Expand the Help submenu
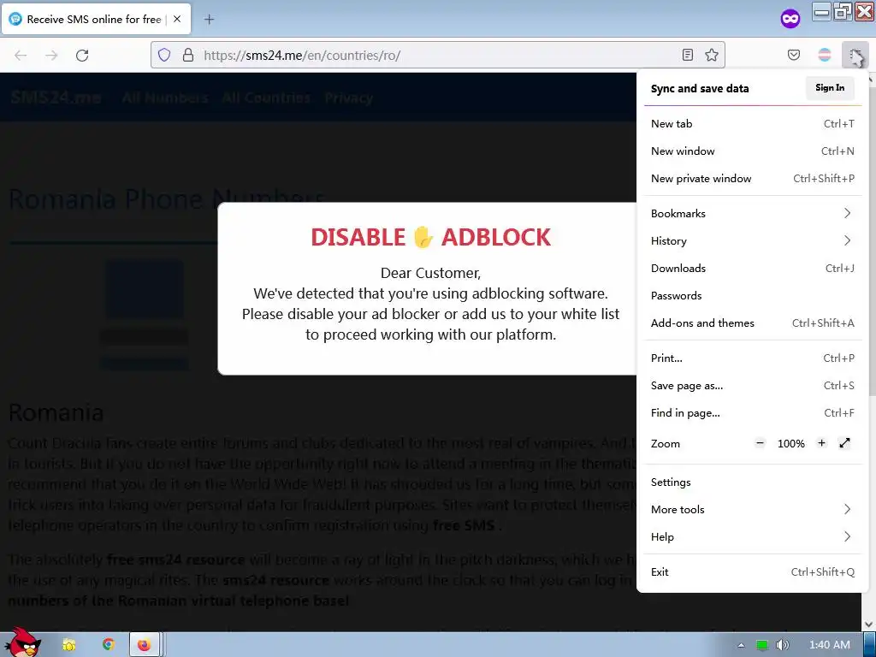The width and height of the screenshot is (876, 657). tap(753, 537)
